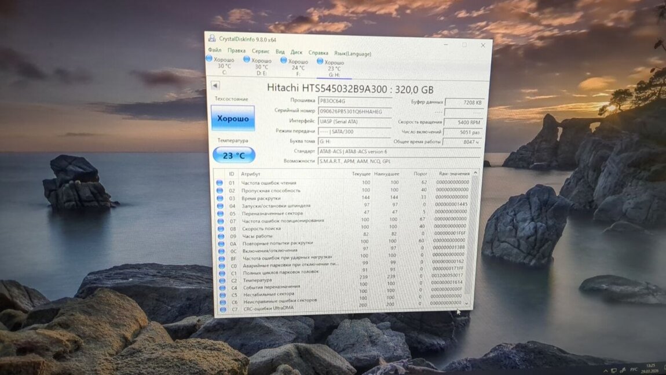The width and height of the screenshot is (666, 375).
Task: Click status orb for attribute C2 Температура
Action: [219, 280]
